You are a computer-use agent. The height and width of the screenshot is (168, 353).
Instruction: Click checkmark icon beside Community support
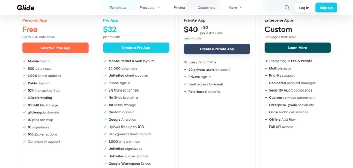click(24, 142)
